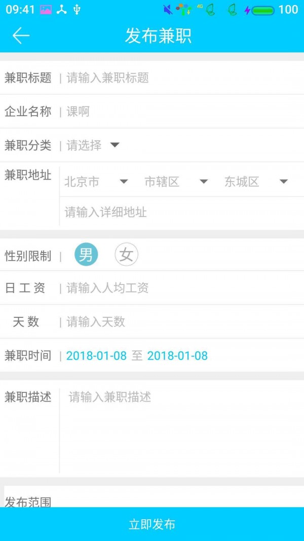The image size is (304, 541).
Task: Toggle the gender limit off by tapping 男
Action: (x=87, y=255)
